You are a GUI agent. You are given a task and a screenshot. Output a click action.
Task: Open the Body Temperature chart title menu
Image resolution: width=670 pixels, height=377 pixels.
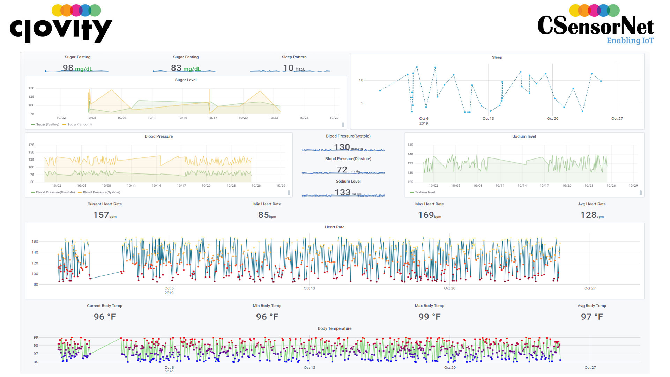pos(335,328)
